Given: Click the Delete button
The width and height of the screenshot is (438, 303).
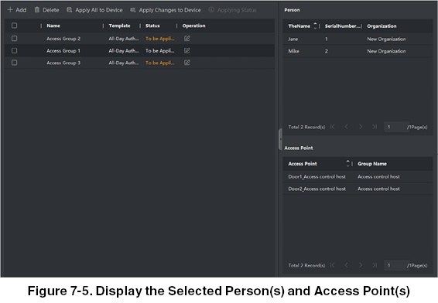Looking at the screenshot, I should pos(46,10).
